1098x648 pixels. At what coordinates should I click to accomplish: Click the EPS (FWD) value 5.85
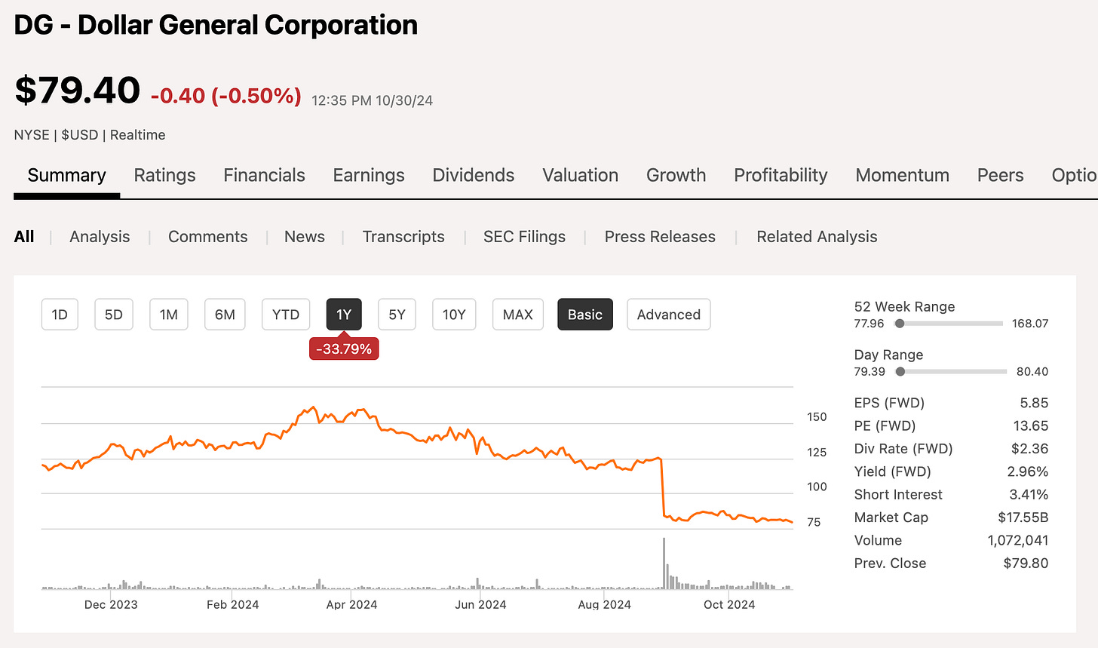[x=1034, y=403]
